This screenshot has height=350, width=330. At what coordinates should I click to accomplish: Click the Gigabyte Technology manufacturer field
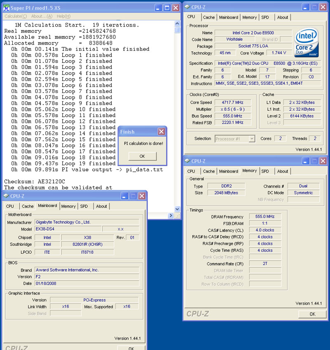coord(87,222)
